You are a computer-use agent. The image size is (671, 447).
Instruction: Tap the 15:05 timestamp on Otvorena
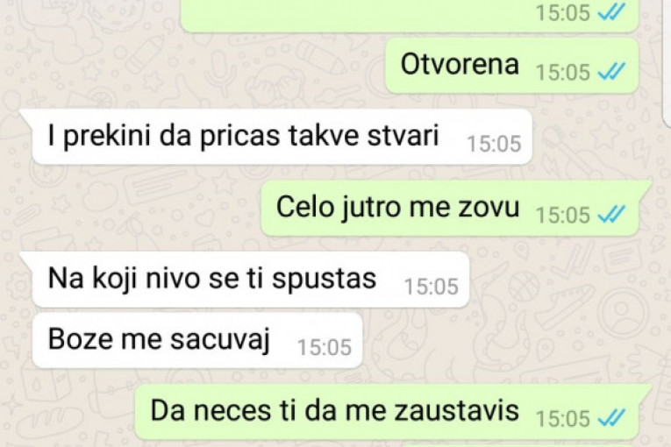(563, 72)
